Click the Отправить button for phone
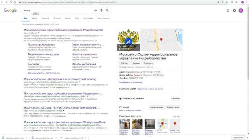The height and width of the screenshot is (140, 249). (175, 98)
